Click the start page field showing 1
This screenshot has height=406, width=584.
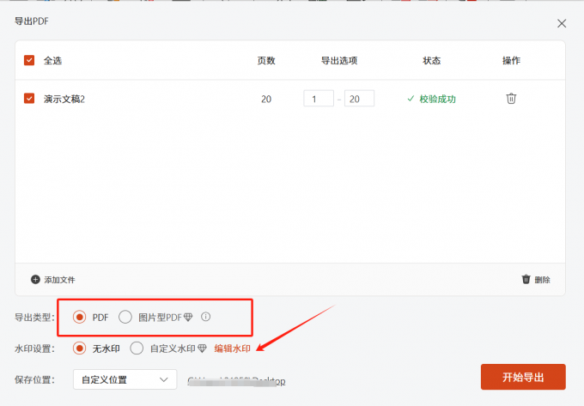319,99
